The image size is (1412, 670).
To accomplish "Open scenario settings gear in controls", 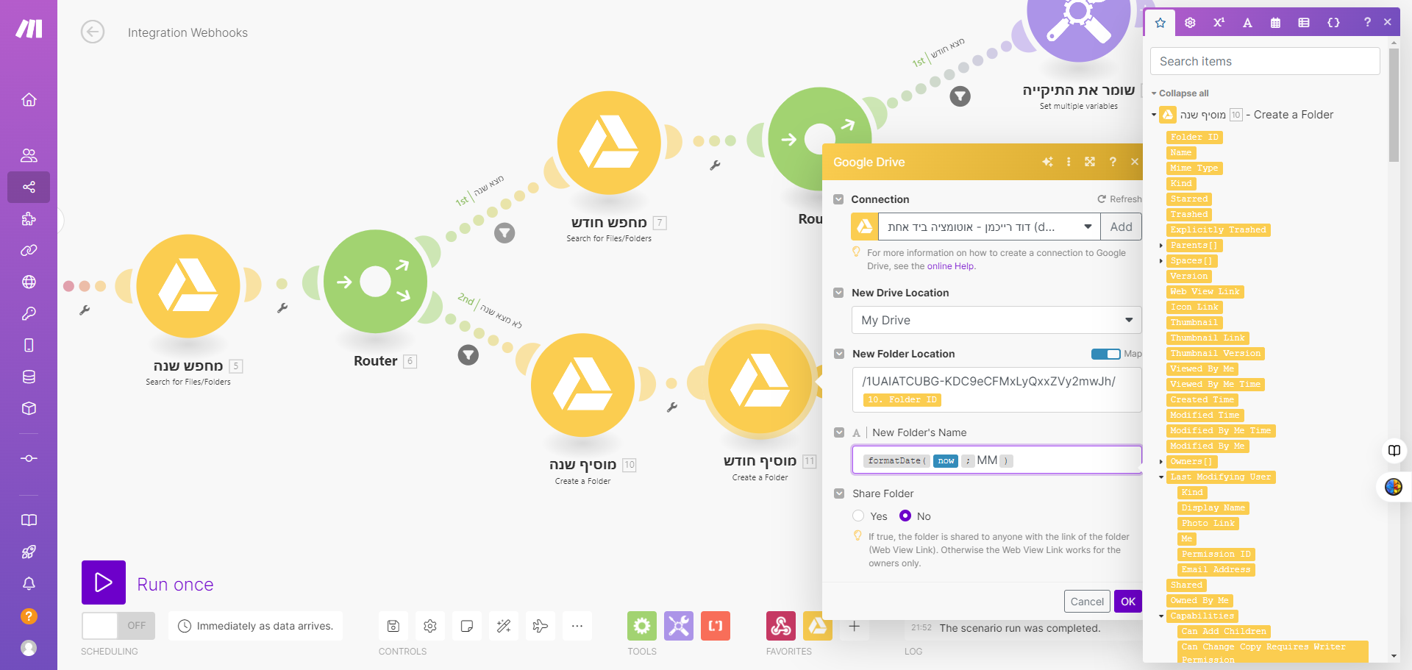I will (x=430, y=626).
